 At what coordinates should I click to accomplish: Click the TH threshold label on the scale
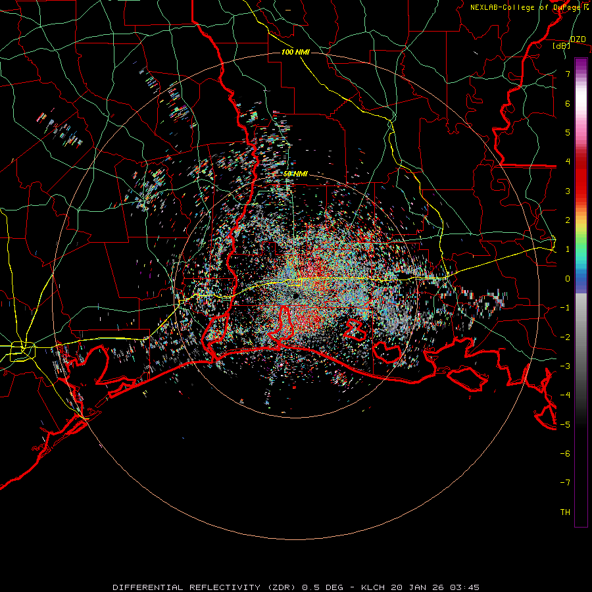[x=565, y=512]
